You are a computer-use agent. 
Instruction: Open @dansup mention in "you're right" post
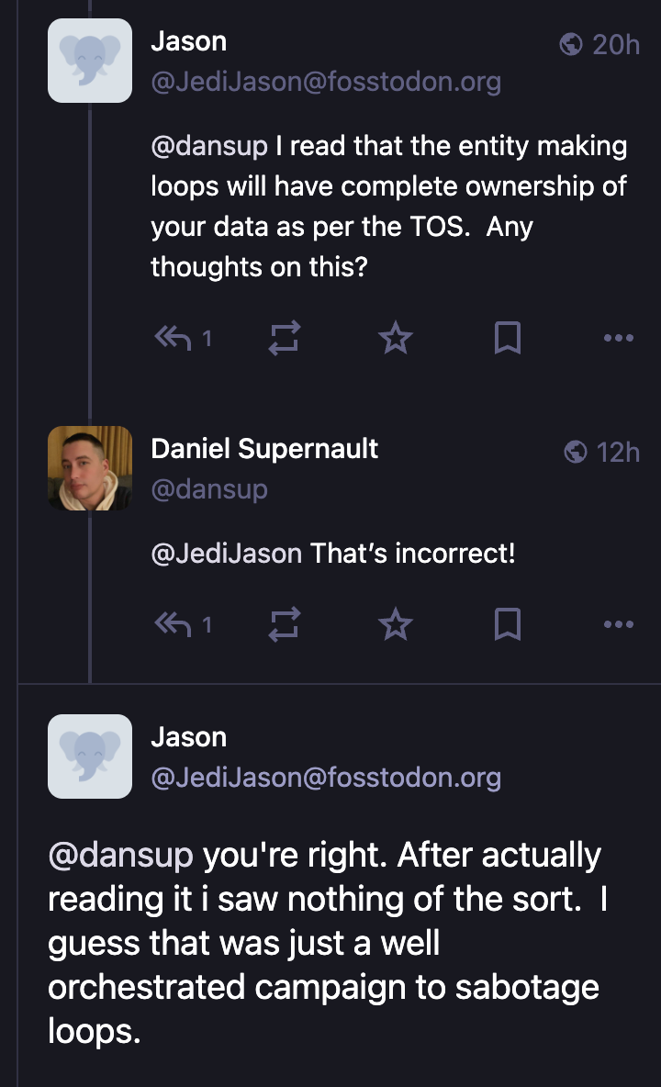(120, 855)
